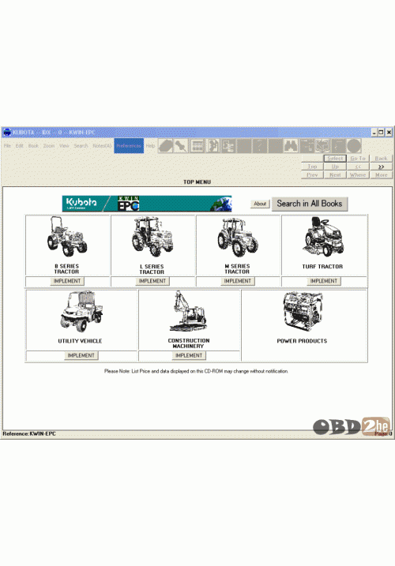Click the open map toolbar icon
395x566 pixels.
pos(322,146)
